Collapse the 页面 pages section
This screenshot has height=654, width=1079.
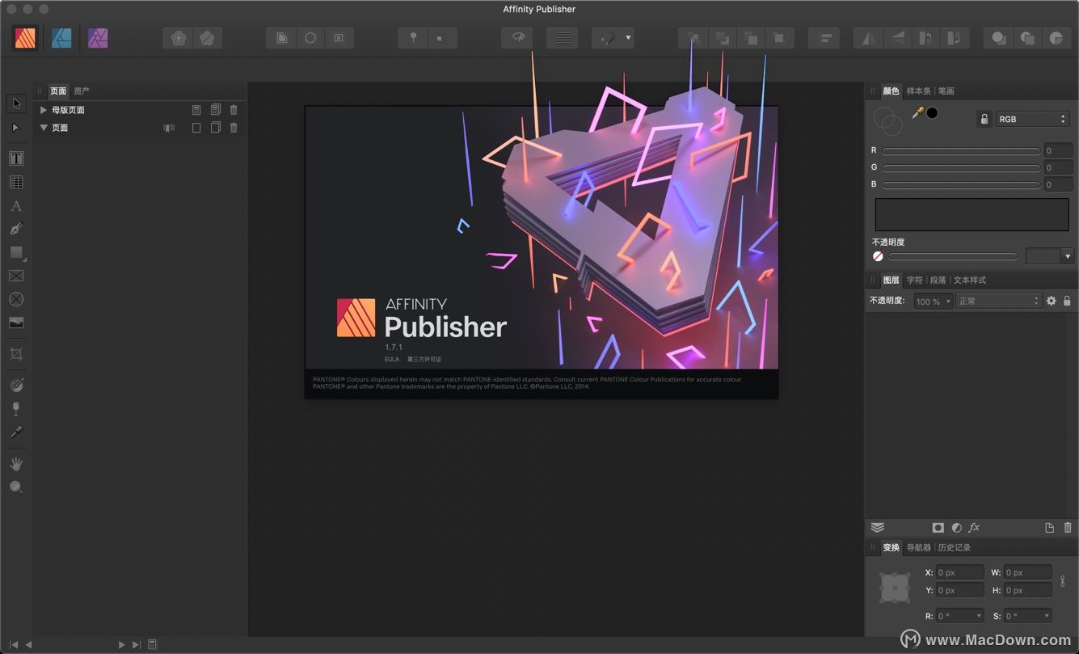(x=44, y=128)
